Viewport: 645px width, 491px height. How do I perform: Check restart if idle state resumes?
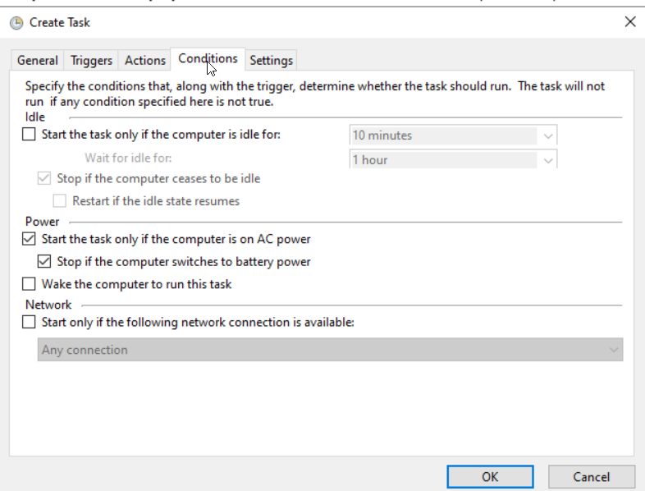60,201
